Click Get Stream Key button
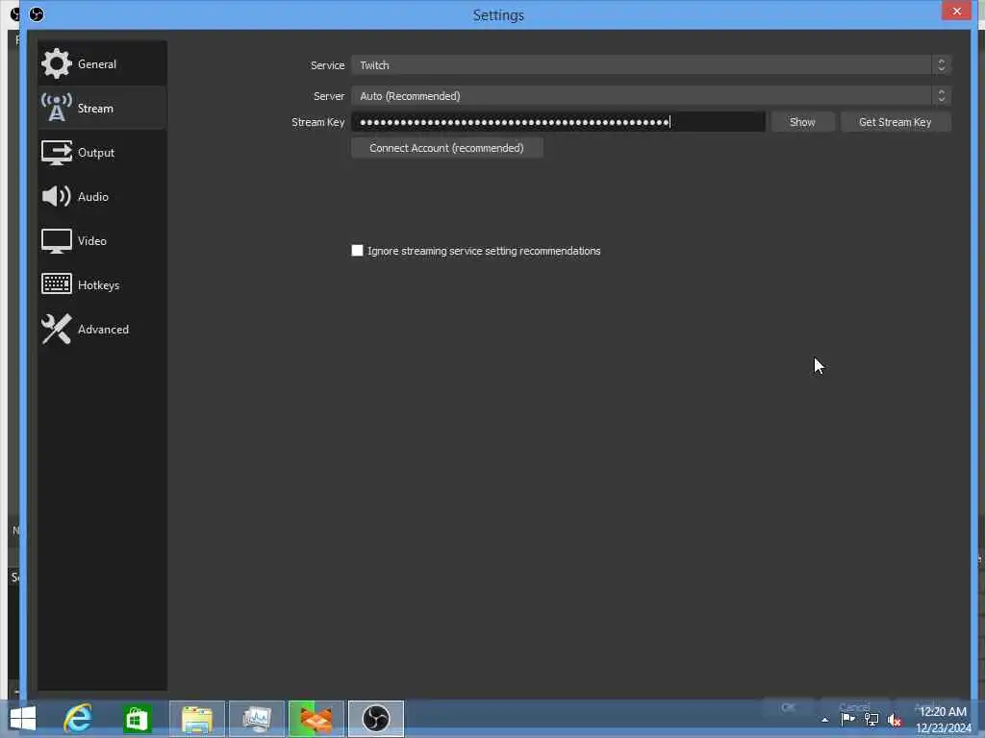This screenshot has width=985, height=738. tap(896, 122)
